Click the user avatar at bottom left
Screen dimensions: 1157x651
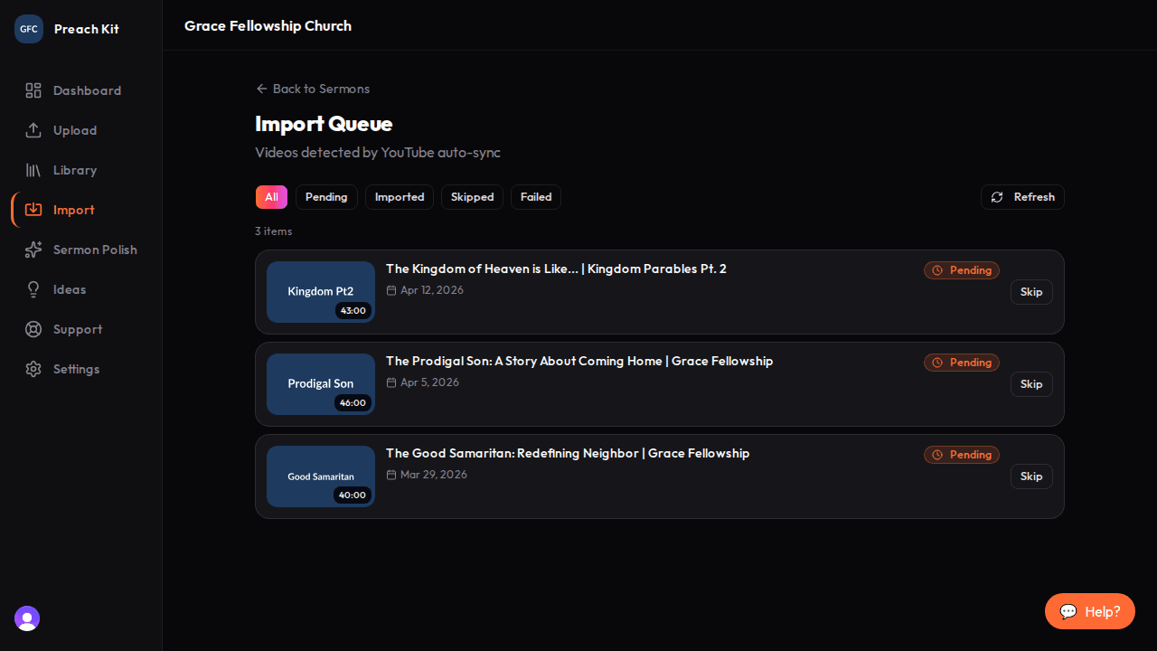click(x=26, y=618)
